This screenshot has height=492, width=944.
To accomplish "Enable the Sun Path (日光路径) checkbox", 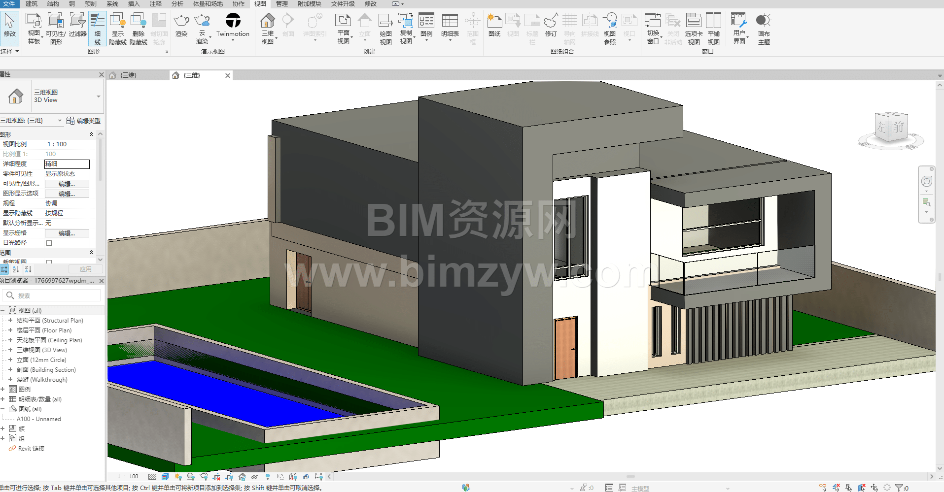I will click(x=49, y=243).
